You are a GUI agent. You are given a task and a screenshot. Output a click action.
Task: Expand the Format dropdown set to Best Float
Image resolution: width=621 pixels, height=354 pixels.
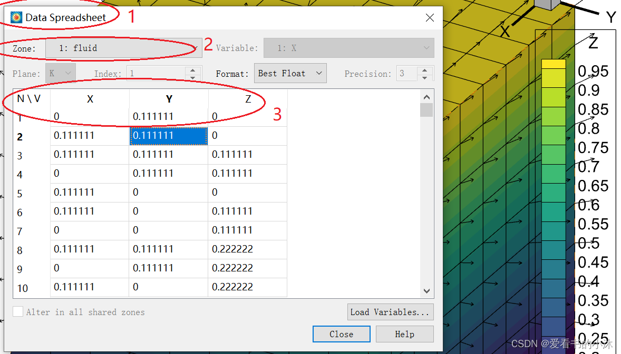[x=290, y=74]
